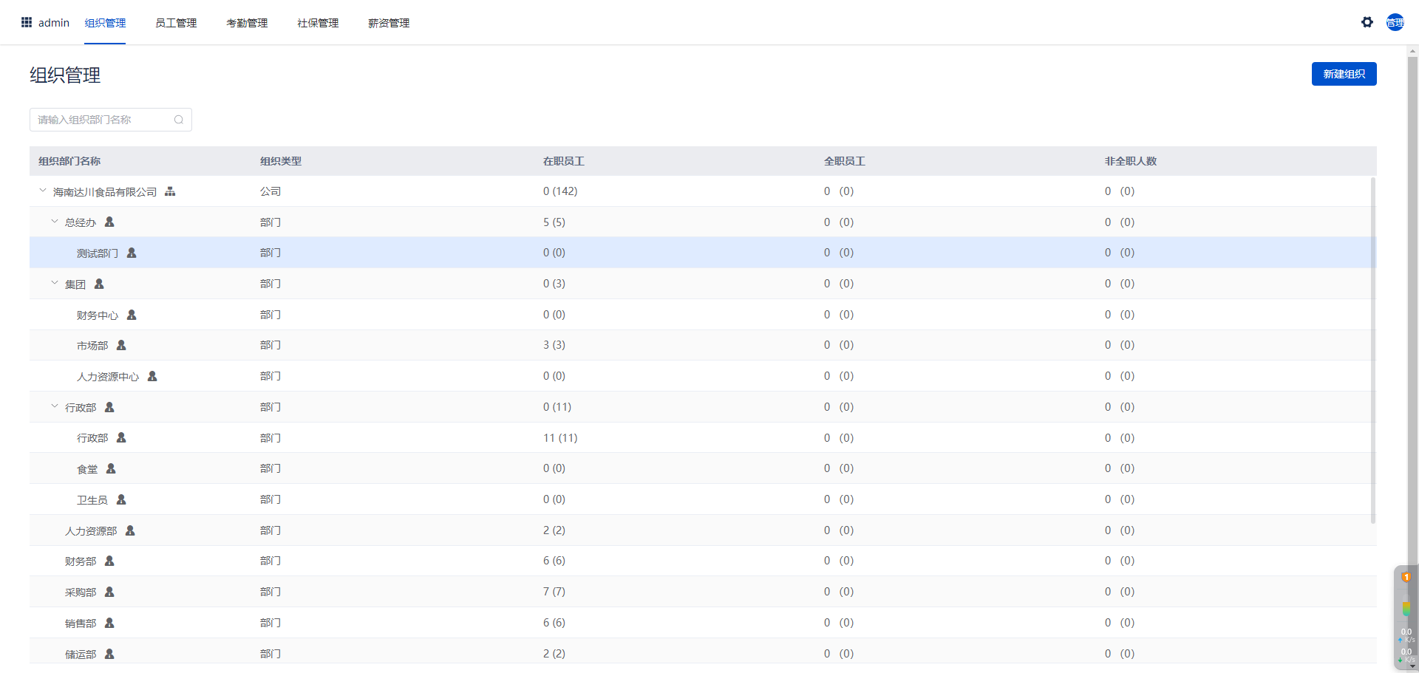This screenshot has width=1419, height=673.
Task: Switch to the 员工管理 tab
Action: [176, 23]
